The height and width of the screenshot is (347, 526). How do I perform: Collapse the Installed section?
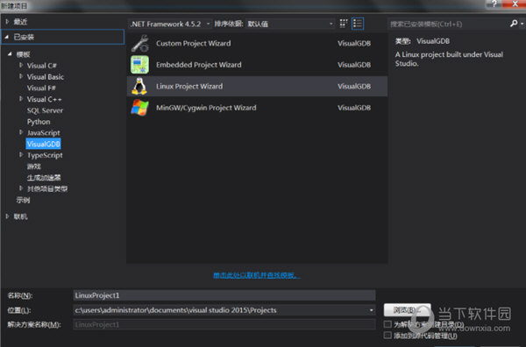pyautogui.click(x=7, y=37)
